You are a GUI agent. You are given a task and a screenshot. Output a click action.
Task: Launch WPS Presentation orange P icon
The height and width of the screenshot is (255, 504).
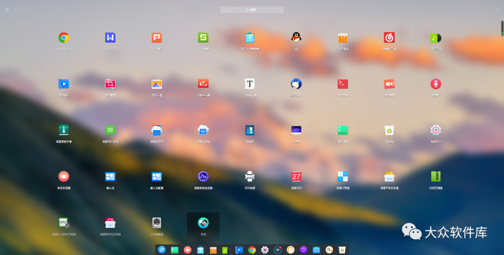tap(157, 38)
